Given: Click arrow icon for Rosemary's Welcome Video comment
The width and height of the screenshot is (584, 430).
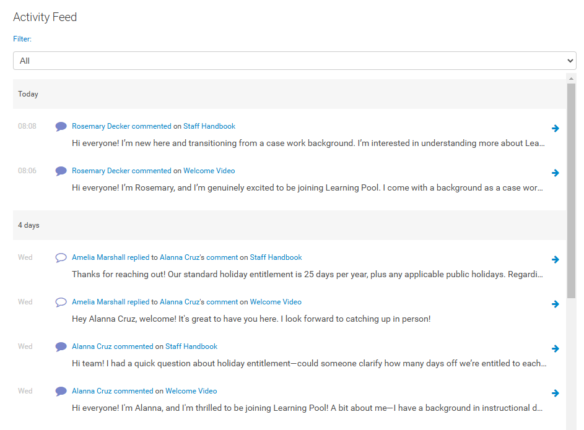Looking at the screenshot, I should point(556,173).
